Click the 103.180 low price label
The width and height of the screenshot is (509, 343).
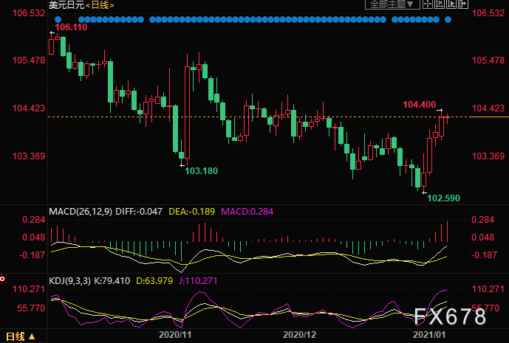pyautogui.click(x=200, y=170)
